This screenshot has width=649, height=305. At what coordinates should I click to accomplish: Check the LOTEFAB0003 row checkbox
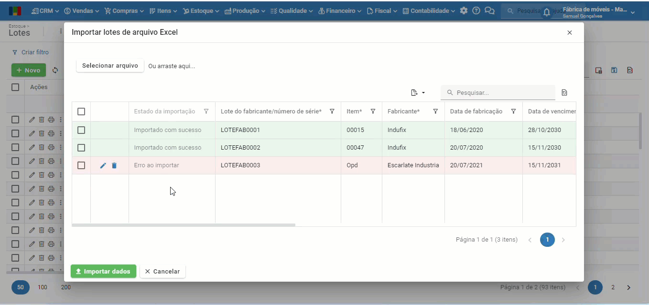click(x=81, y=165)
